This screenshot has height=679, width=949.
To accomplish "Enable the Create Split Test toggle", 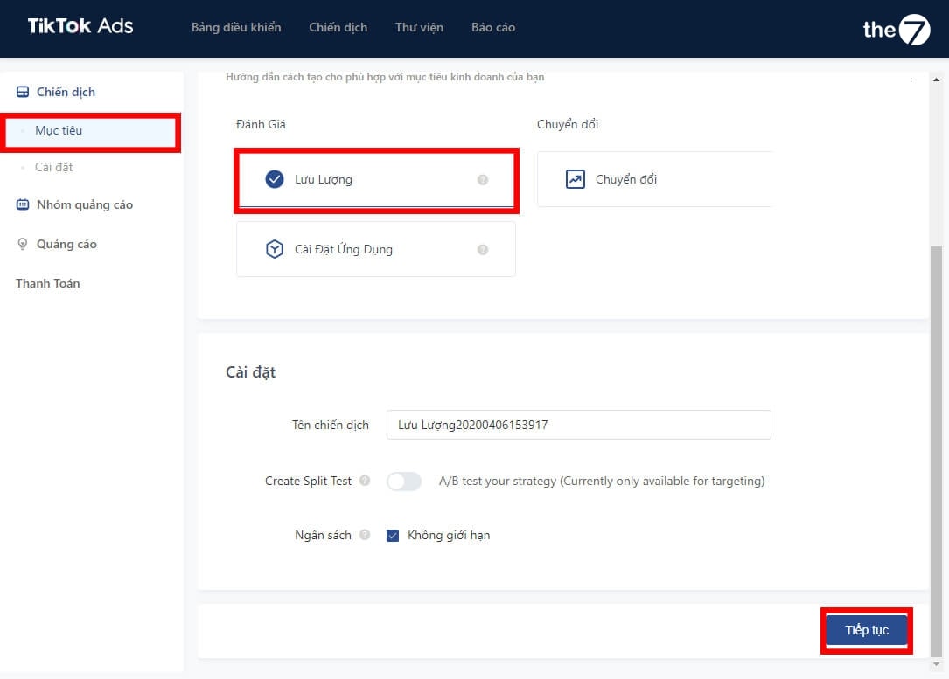I will (x=404, y=482).
